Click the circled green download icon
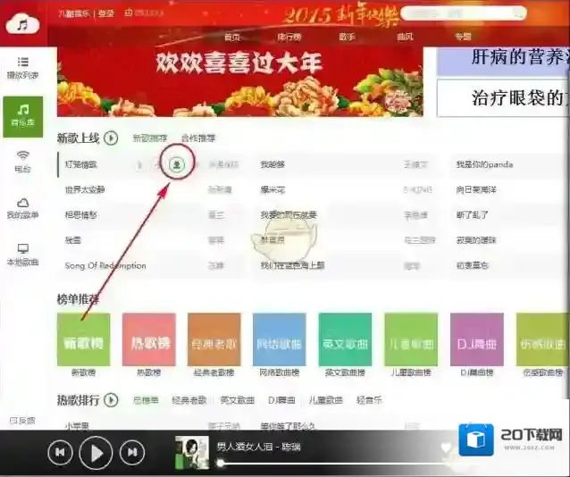Screen dimensions: 570x477 click(x=177, y=164)
